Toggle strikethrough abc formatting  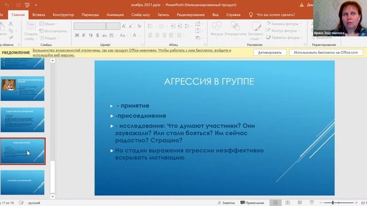pos(104,35)
